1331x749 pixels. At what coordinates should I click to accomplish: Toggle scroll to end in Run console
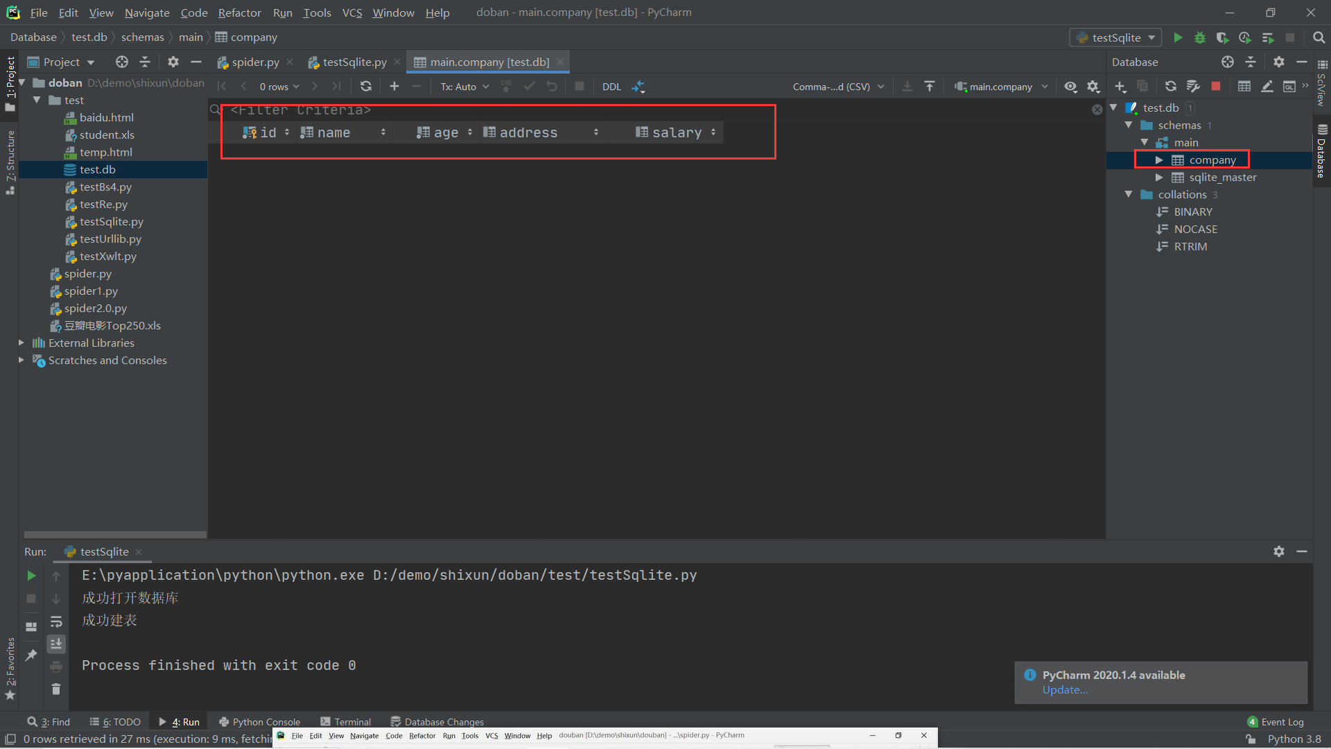(x=56, y=644)
